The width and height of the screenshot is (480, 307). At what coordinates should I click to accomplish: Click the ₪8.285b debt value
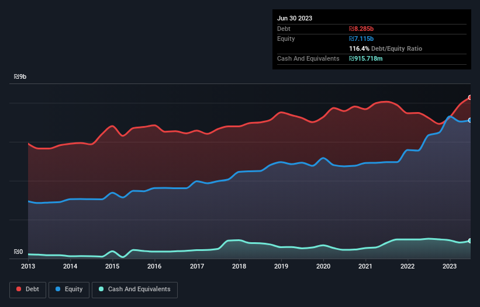(x=361, y=29)
